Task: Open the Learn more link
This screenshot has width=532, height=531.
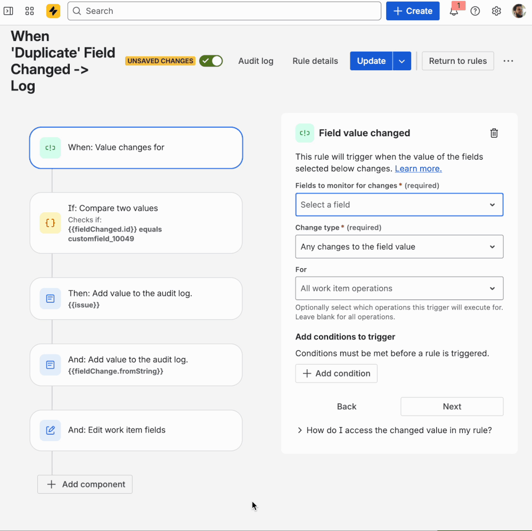Action: pos(419,169)
